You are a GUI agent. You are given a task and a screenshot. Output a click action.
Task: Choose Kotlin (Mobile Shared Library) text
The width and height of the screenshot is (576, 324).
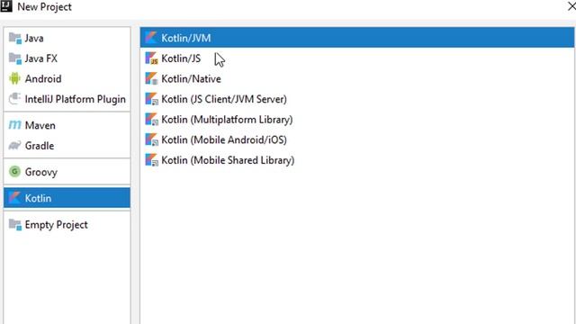click(228, 160)
